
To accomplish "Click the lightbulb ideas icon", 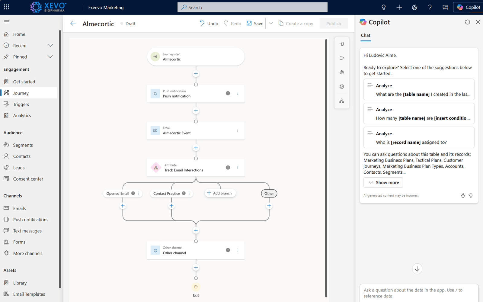I will coord(383,7).
